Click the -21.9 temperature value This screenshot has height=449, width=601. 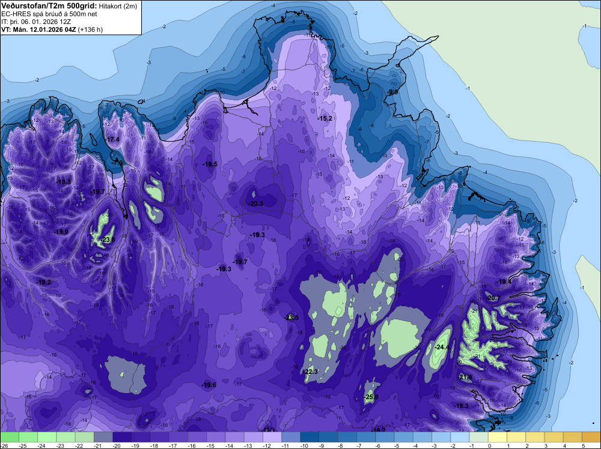click(x=465, y=377)
